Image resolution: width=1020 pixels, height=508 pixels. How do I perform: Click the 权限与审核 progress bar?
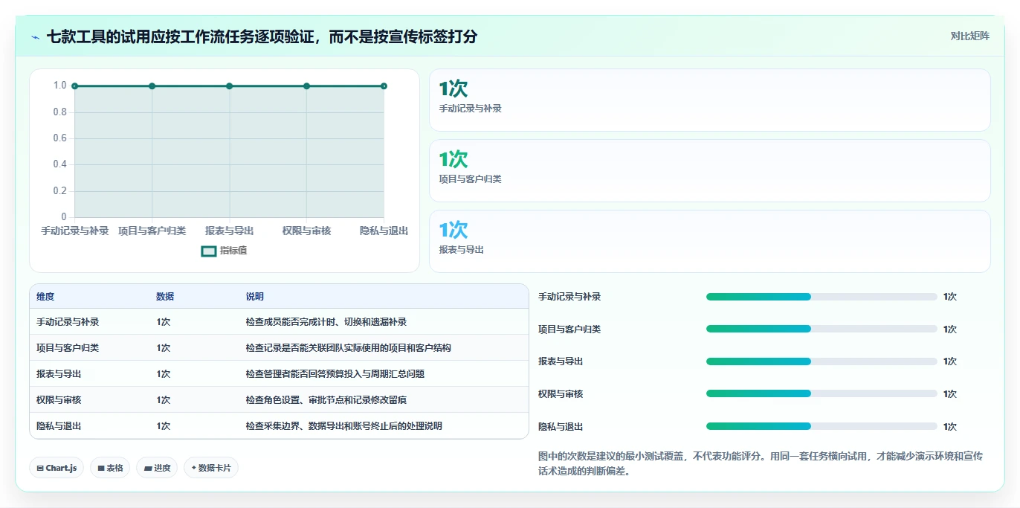pyautogui.click(x=822, y=393)
